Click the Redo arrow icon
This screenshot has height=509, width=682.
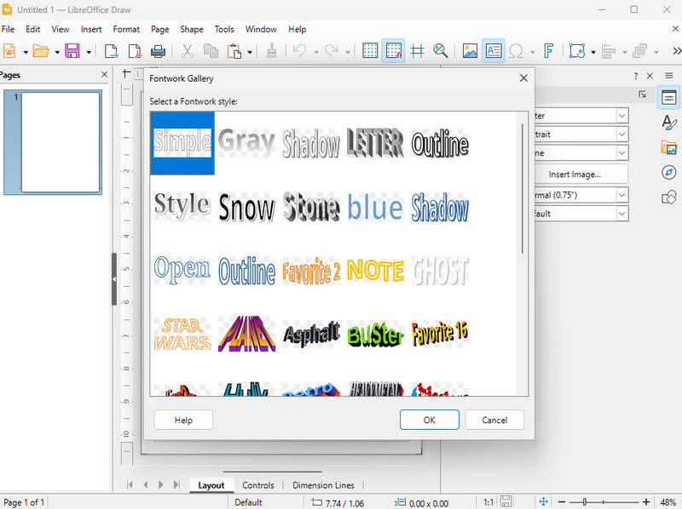pyautogui.click(x=332, y=51)
